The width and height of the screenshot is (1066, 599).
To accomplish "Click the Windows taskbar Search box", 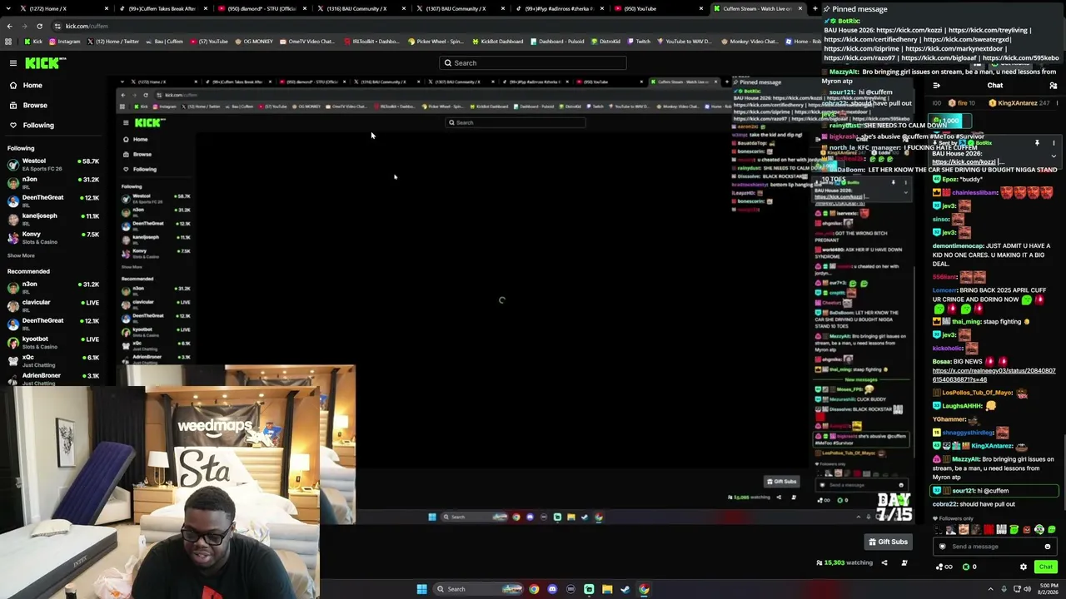I will (x=479, y=589).
